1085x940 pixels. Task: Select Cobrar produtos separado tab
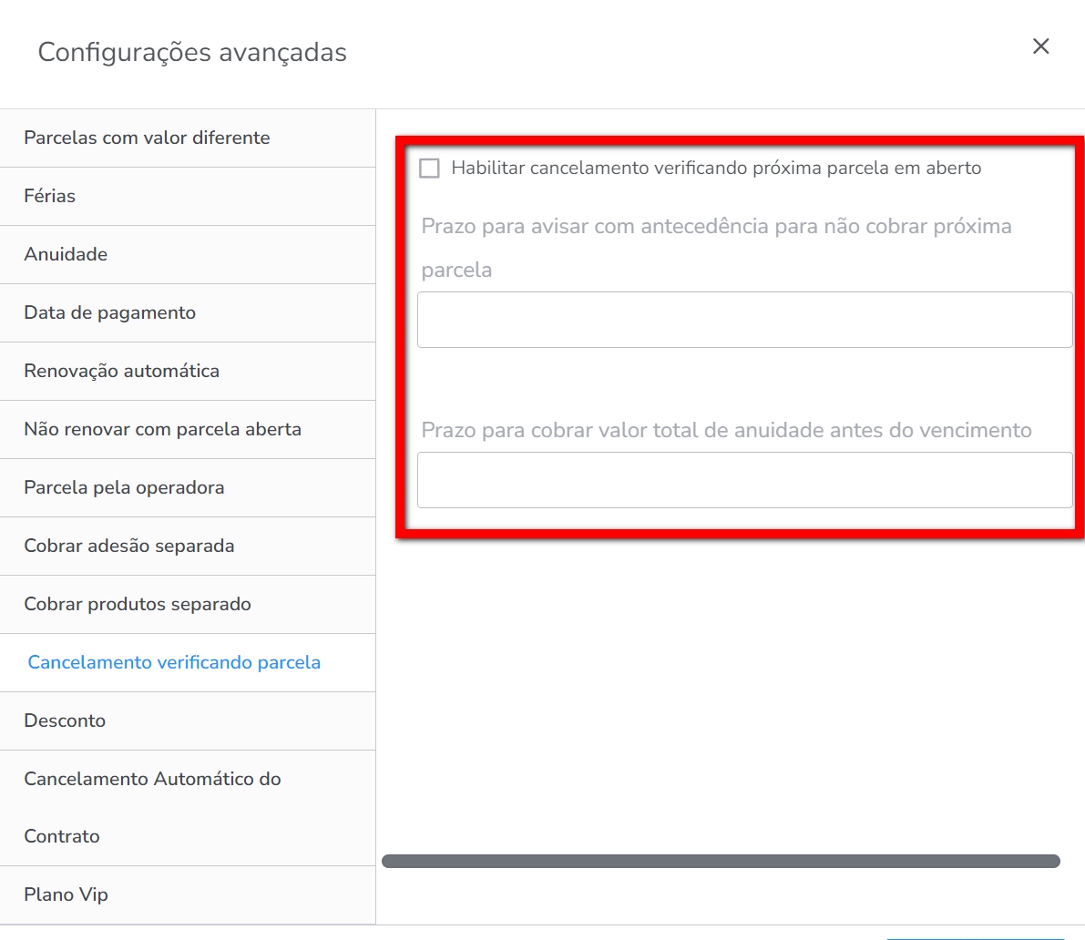(x=138, y=604)
